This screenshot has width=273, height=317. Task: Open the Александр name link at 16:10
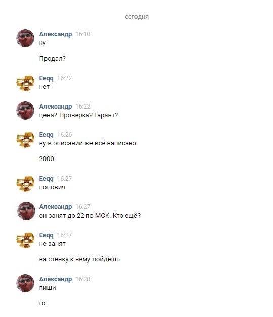point(56,34)
